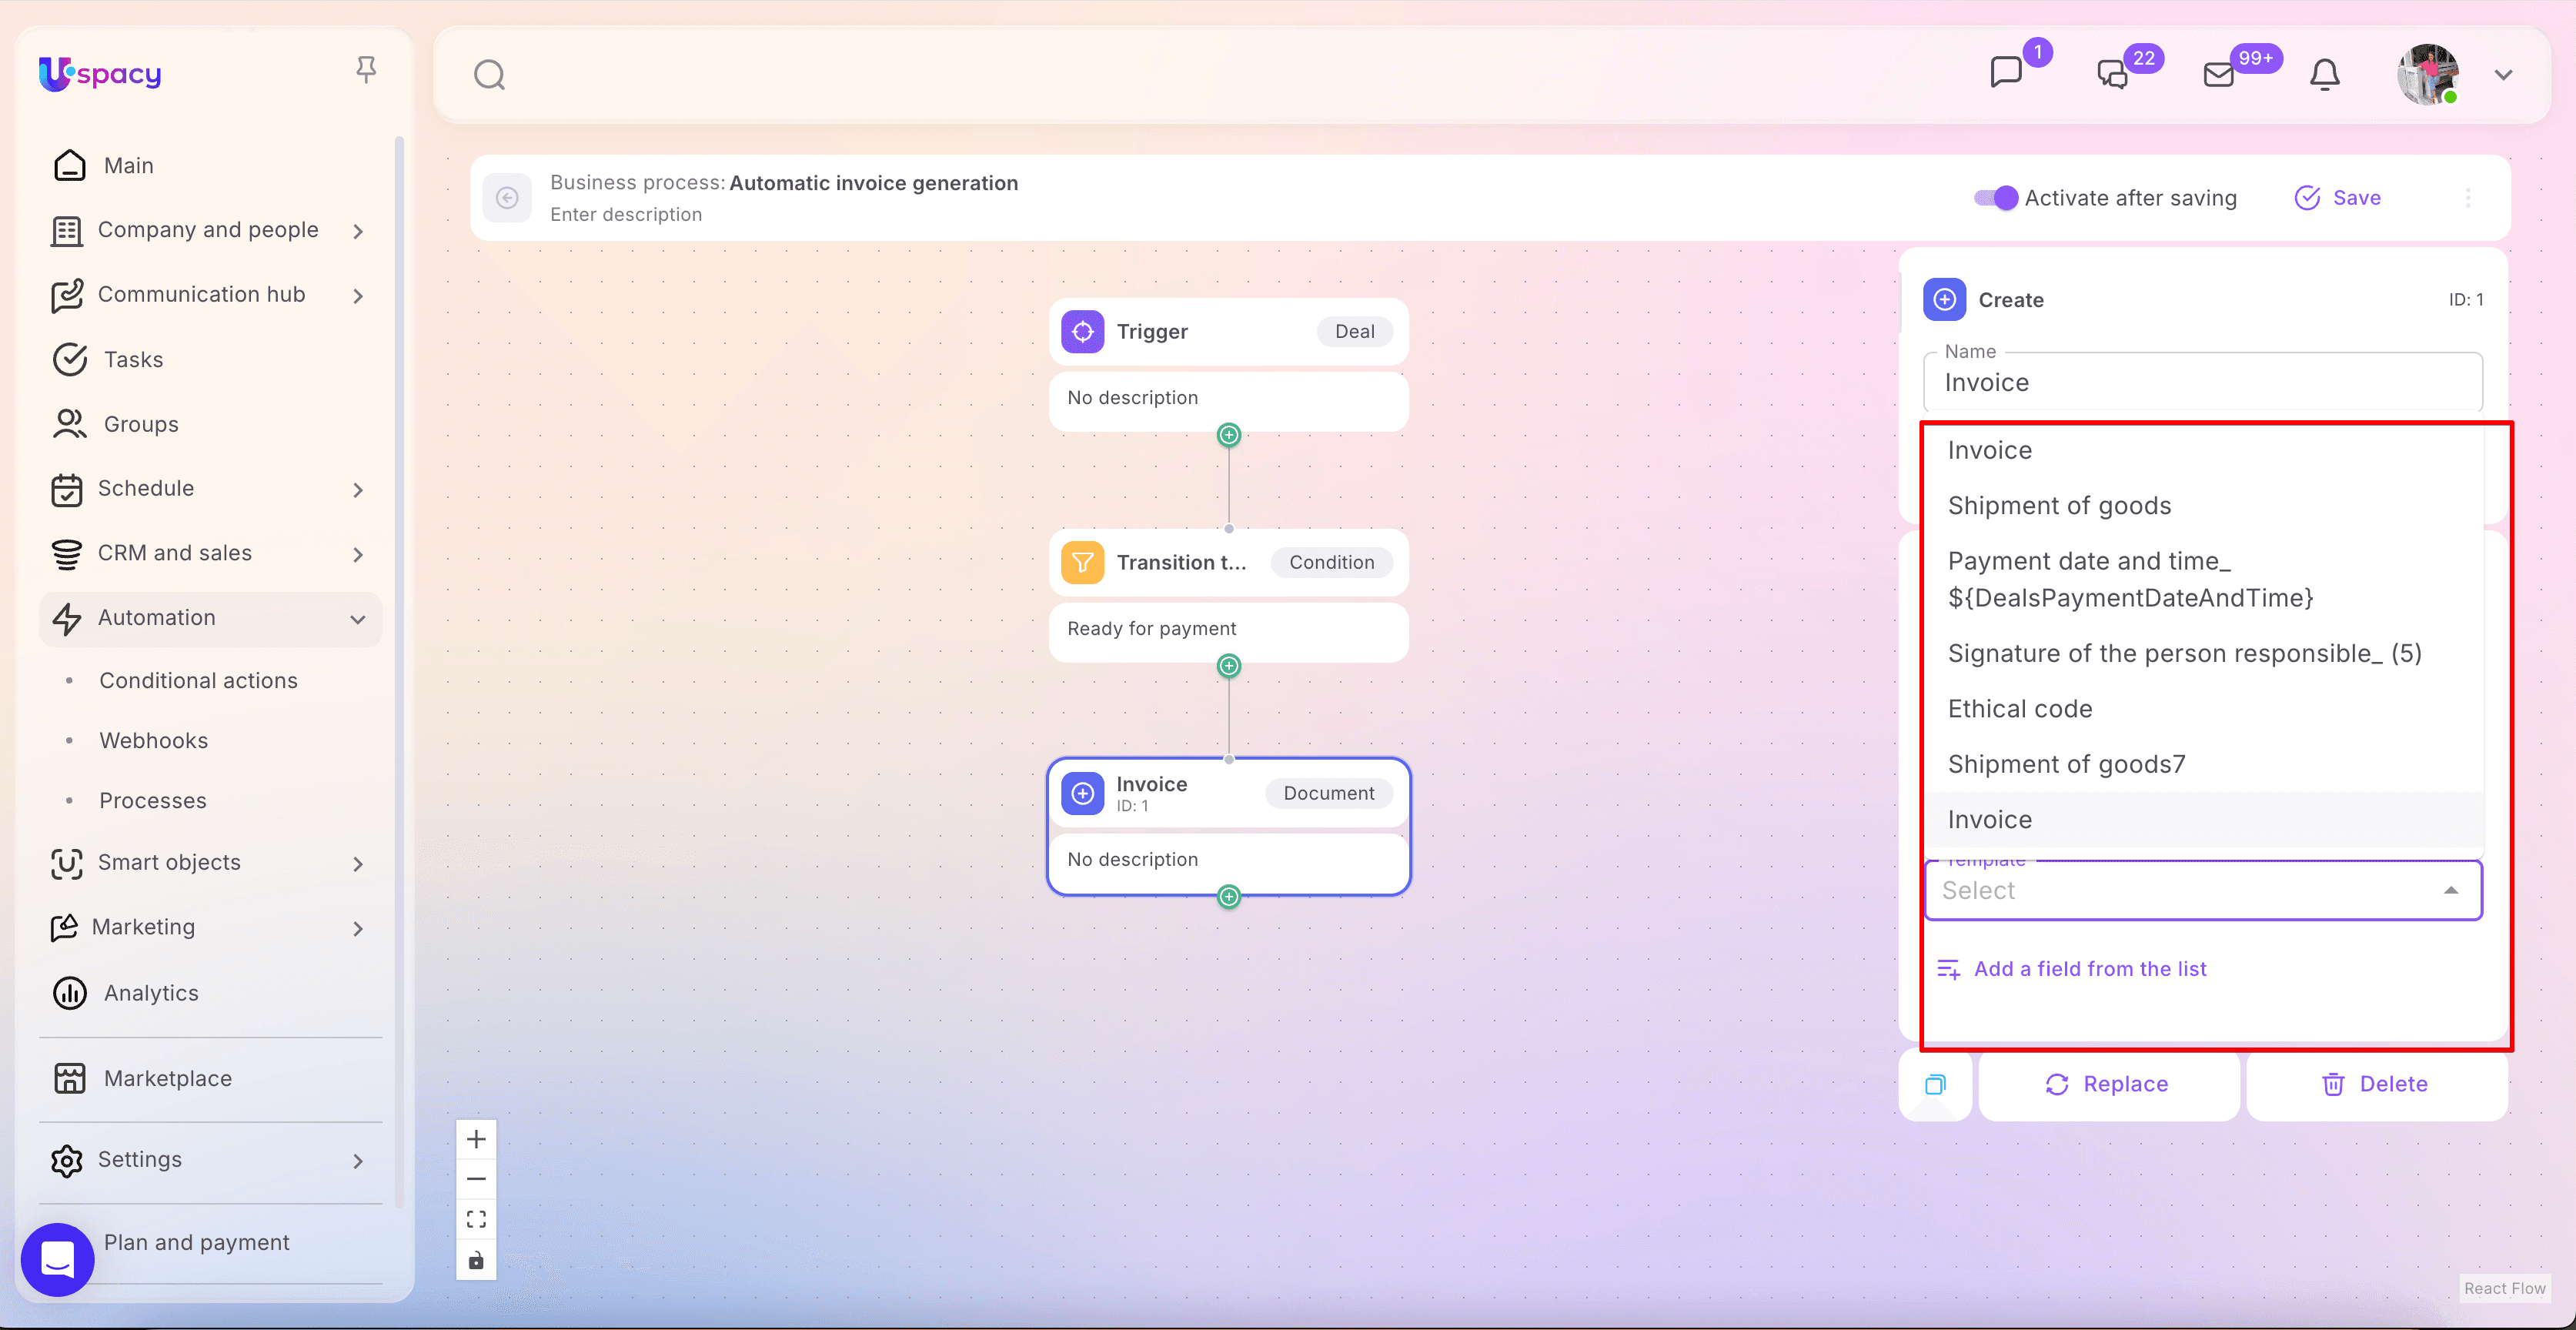Add a step below Ready for payment
This screenshot has height=1330, width=2576.
click(1228, 665)
